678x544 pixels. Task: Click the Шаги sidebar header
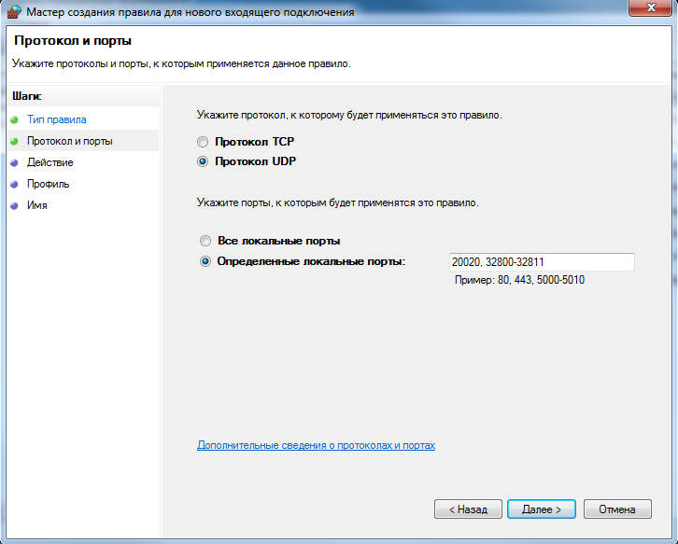click(27, 96)
